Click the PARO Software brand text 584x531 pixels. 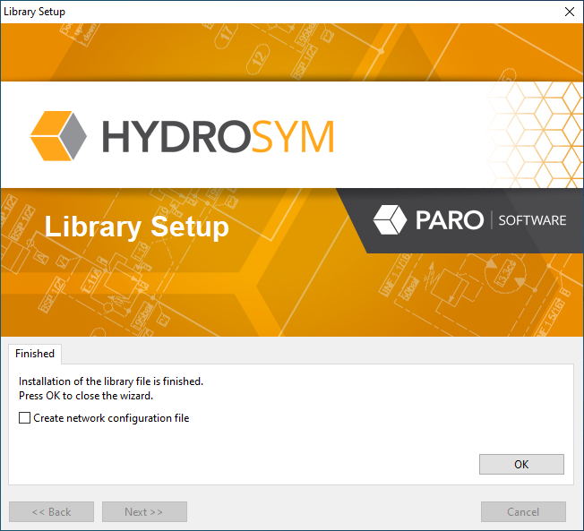coord(491,220)
